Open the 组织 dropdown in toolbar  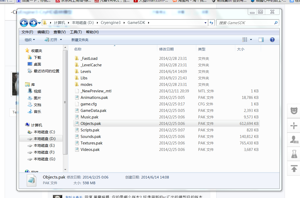30,40
